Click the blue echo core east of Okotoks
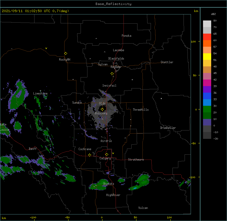Screen dimensions: 227x221 pos(135,188)
